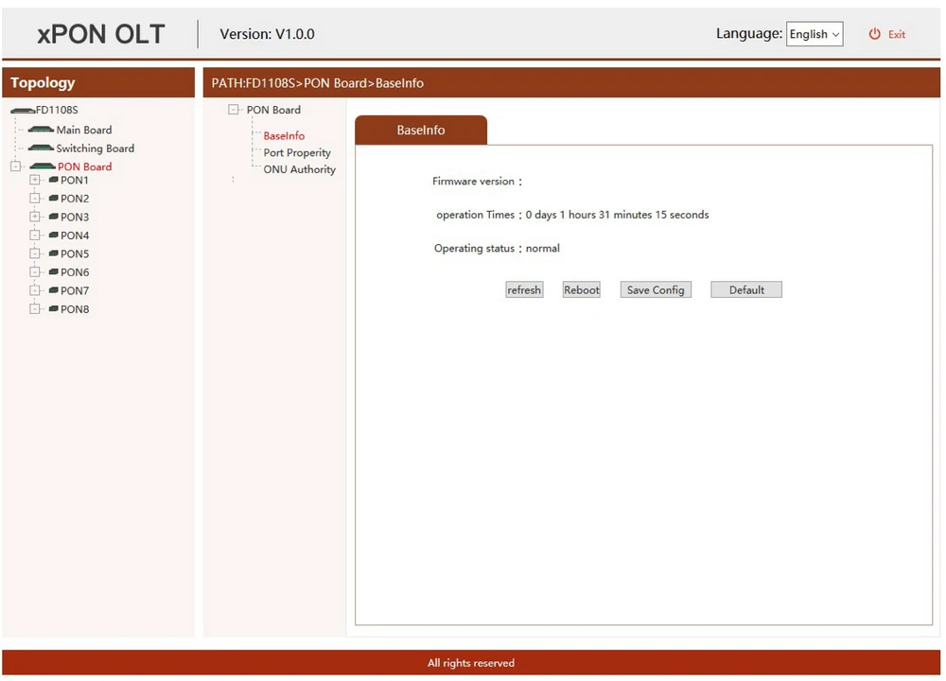The height and width of the screenshot is (681, 946).
Task: Click the PON1 port icon
Action: click(53, 180)
